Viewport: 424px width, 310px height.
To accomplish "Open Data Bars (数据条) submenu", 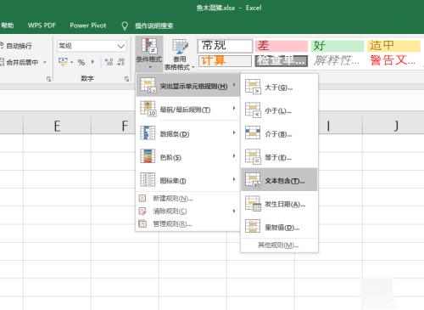I will tap(188, 133).
